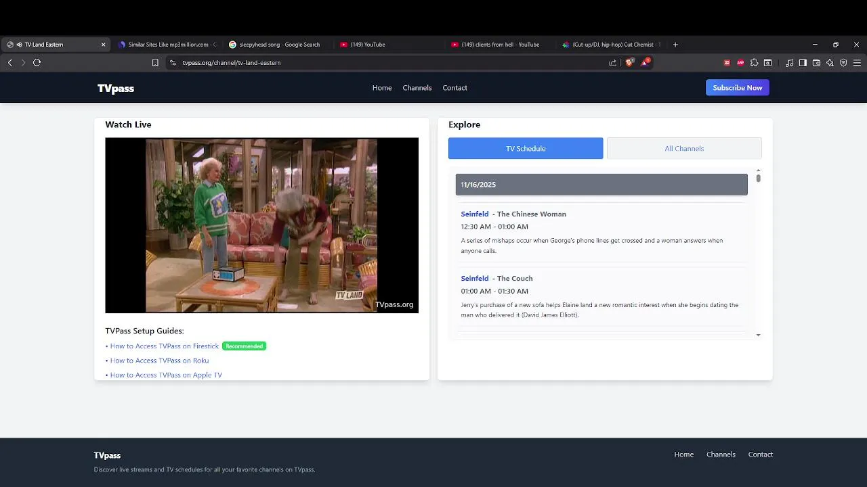The image size is (867, 487).
Task: Open the Brave Wallet icon
Action: coord(816,62)
